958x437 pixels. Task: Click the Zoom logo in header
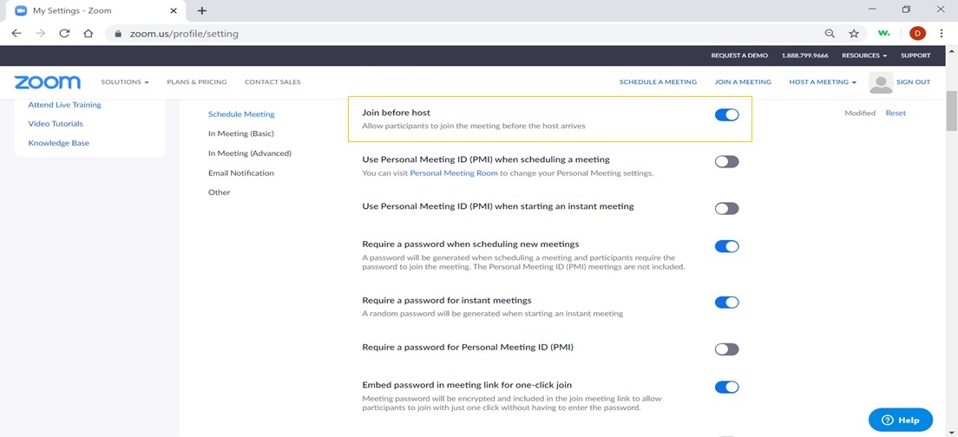pyautogui.click(x=47, y=82)
